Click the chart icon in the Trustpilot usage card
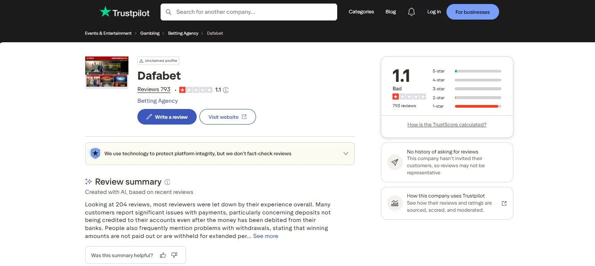The image size is (595, 266). 394,203
